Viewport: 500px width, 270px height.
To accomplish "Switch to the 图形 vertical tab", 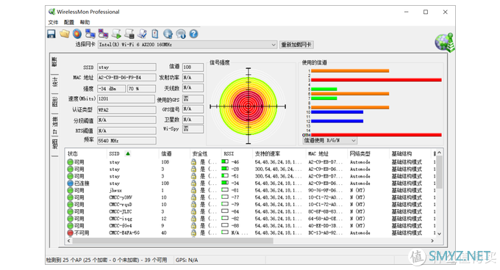I will (x=54, y=102).
